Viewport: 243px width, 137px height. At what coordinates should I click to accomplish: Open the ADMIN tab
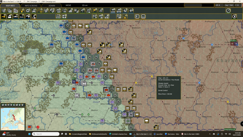tap(52, 5)
